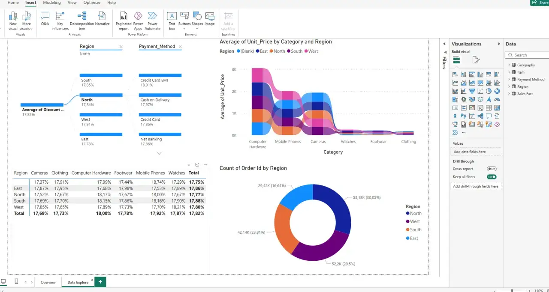The image size is (549, 292).
Task: Expand the Sales Fact table
Action: [509, 93]
